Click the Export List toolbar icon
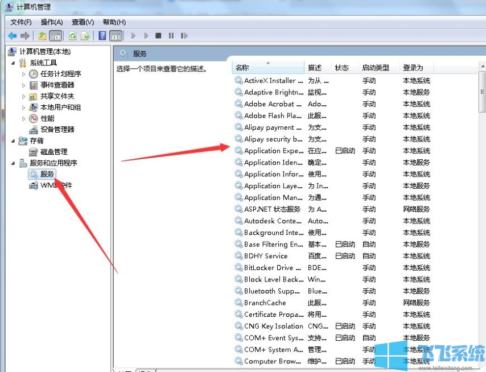486x372 pixels. (85, 35)
